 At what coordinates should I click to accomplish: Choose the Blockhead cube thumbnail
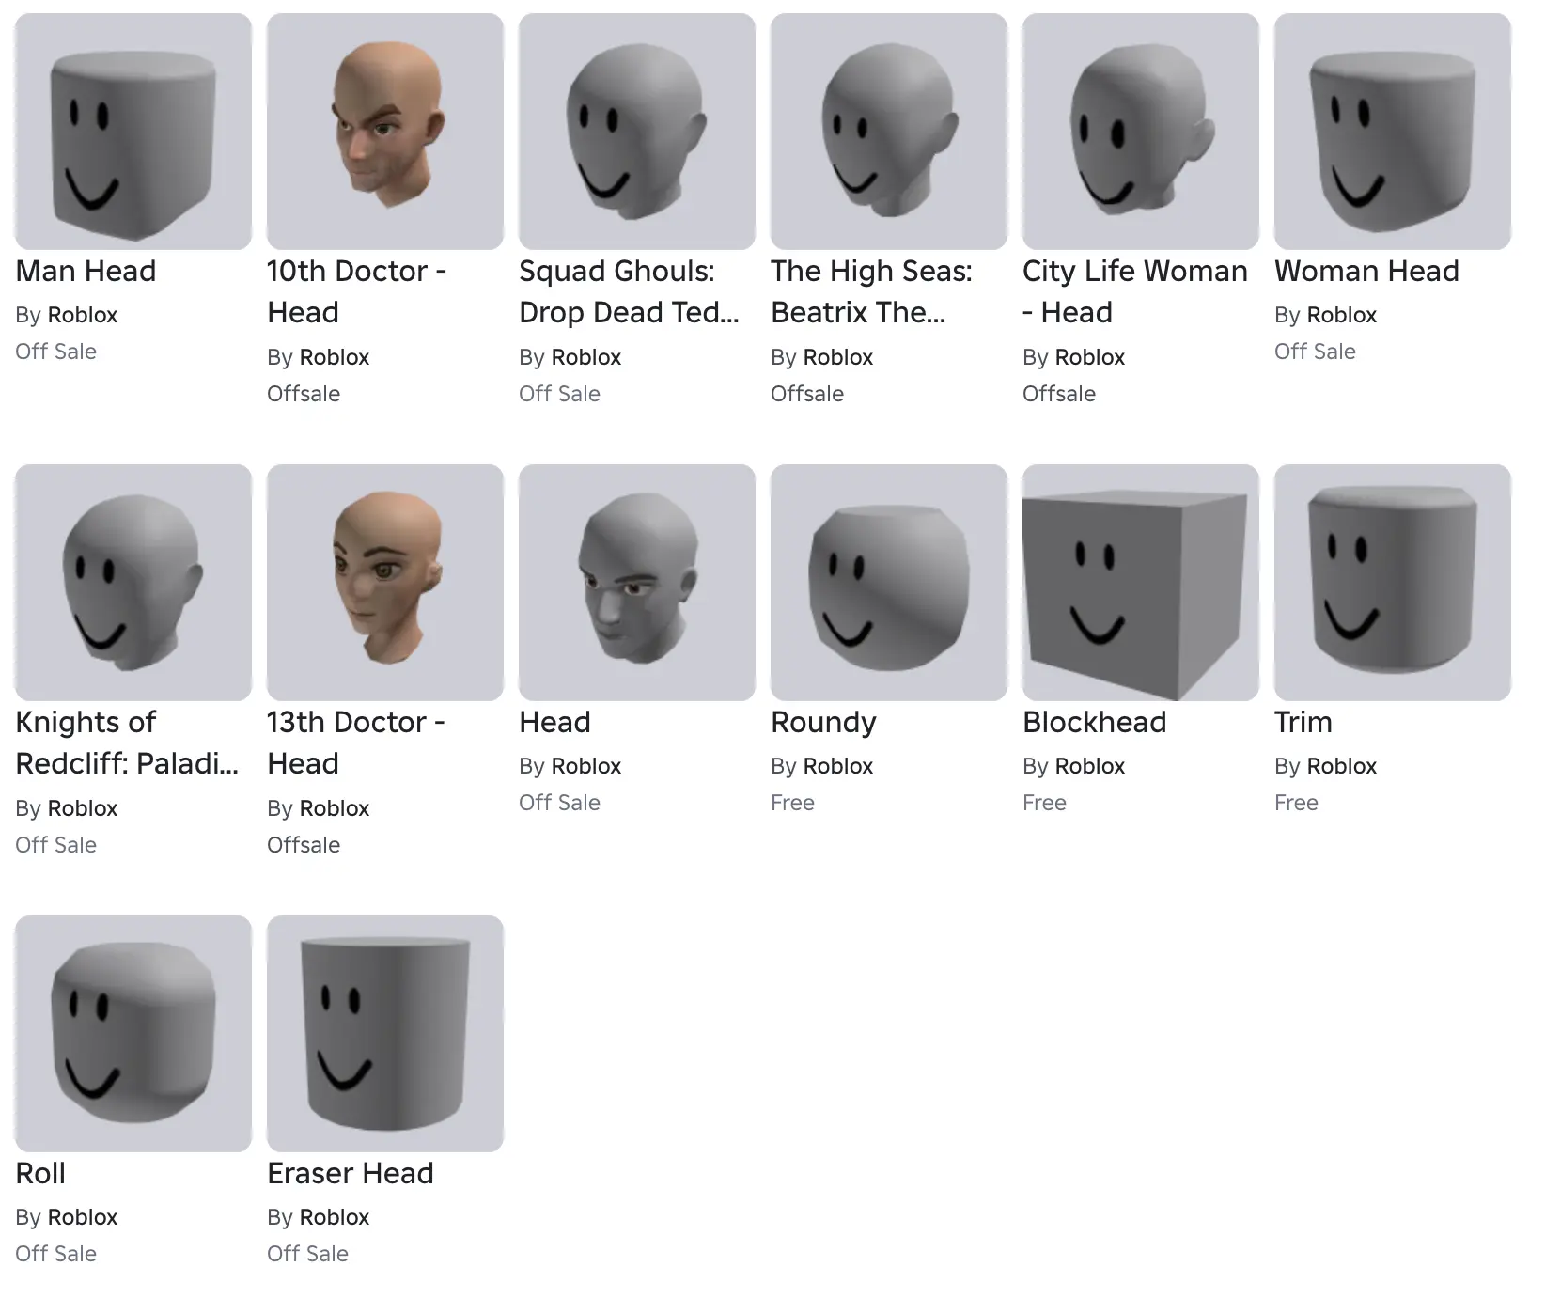(1141, 583)
